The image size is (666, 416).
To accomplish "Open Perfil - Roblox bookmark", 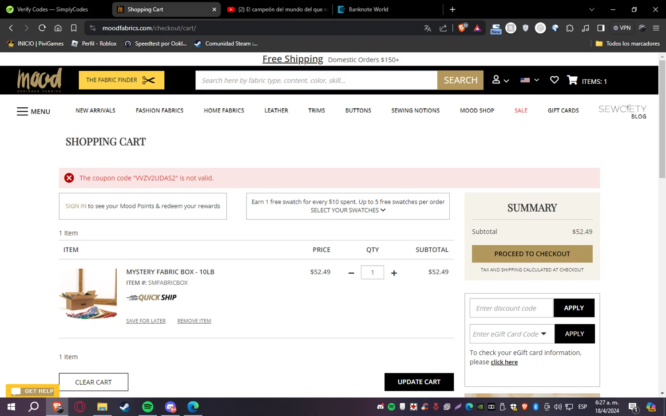I will click(94, 43).
